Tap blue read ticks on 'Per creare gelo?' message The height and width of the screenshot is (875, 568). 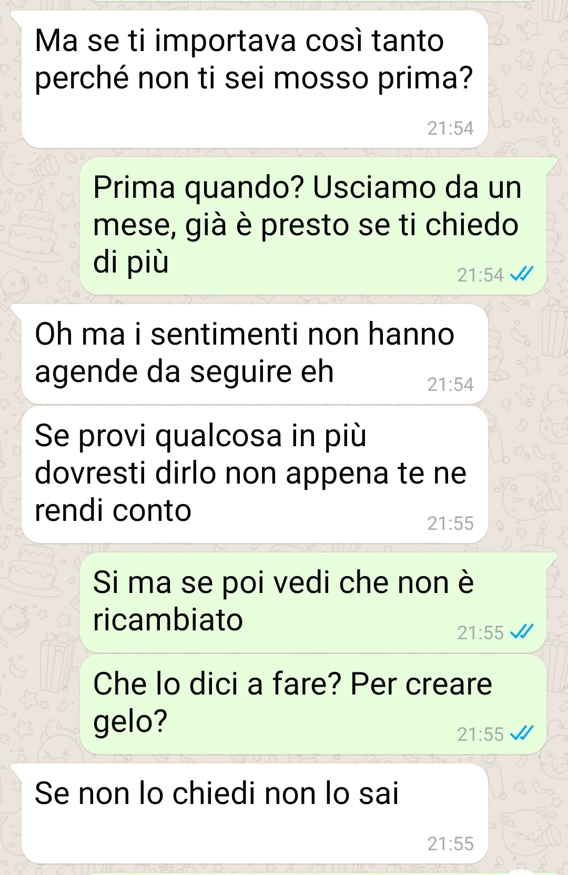pos(522,733)
